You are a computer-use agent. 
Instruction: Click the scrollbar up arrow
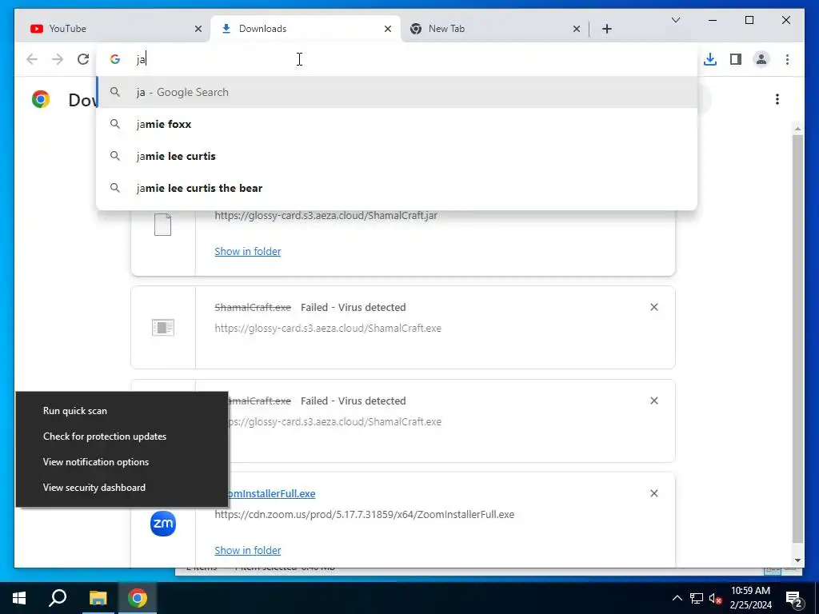(797, 128)
